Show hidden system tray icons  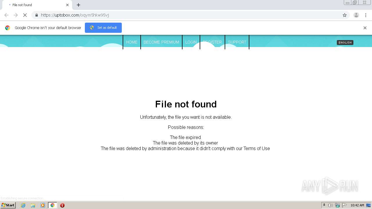(324, 205)
